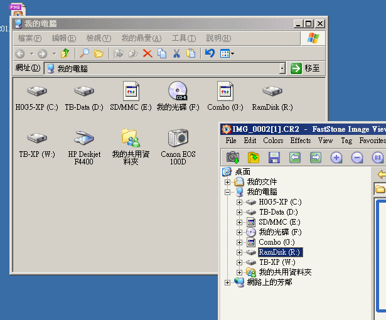
Task: Open the 檔案(F) menu in My Computer
Action: pos(29,38)
